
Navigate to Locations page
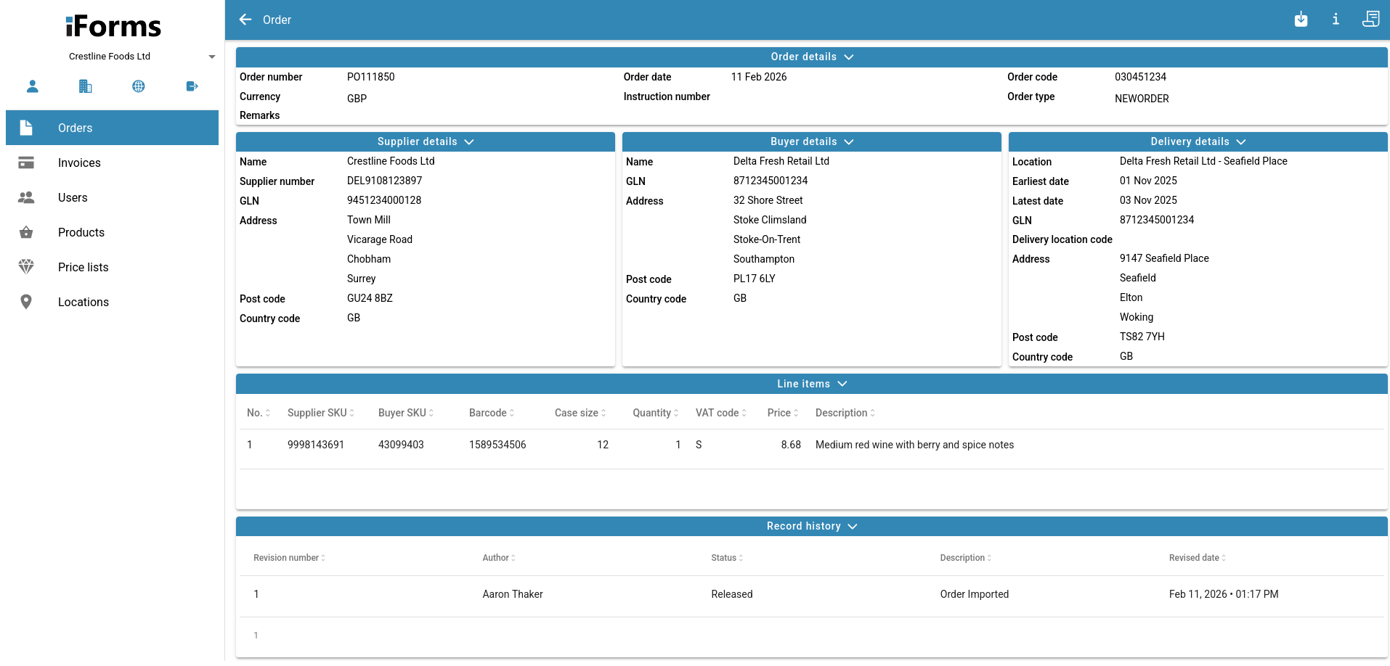click(x=83, y=303)
